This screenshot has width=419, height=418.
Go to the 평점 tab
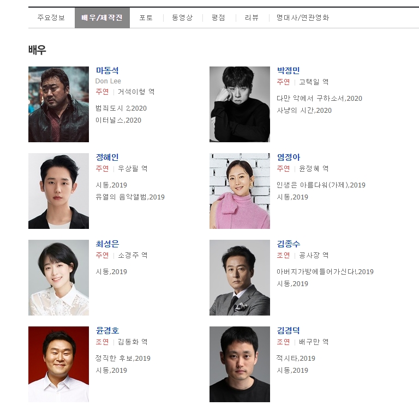(218, 17)
